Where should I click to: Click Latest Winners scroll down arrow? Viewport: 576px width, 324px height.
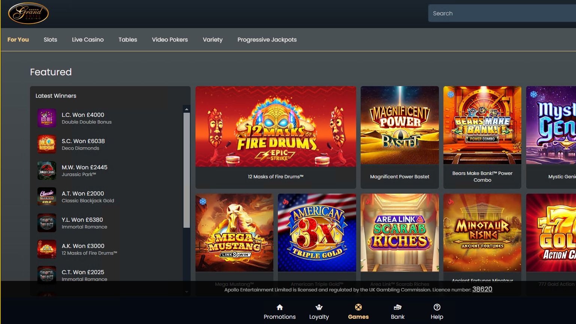(187, 292)
